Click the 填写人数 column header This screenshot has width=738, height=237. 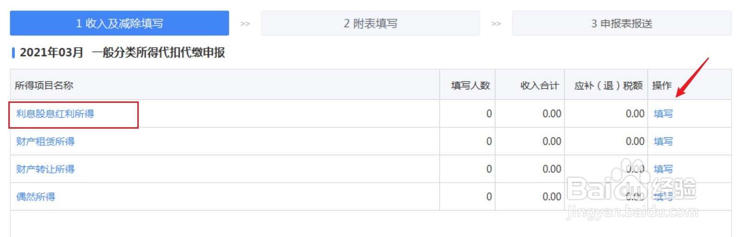[470, 85]
